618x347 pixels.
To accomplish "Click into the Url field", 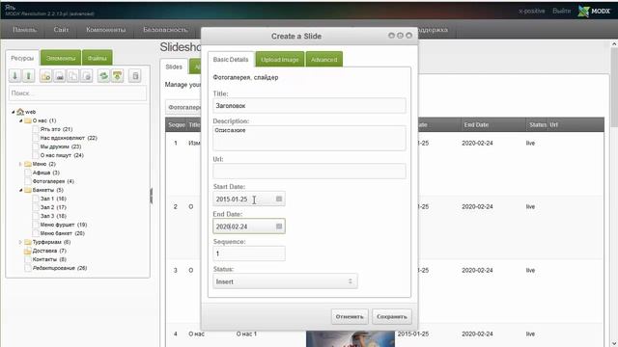I will pos(309,172).
